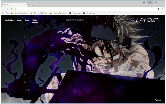
Task: Close the New Tab tab
Action: [x=25, y=5]
